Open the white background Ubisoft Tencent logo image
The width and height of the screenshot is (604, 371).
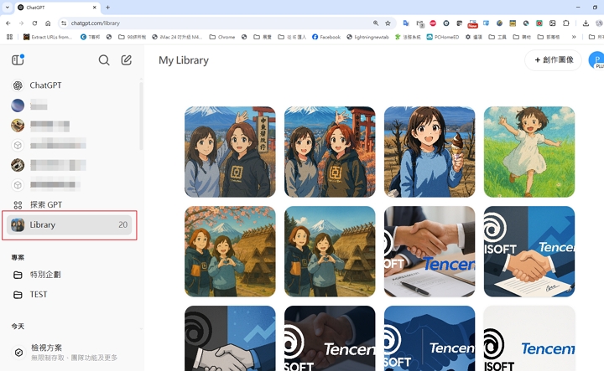coord(529,338)
